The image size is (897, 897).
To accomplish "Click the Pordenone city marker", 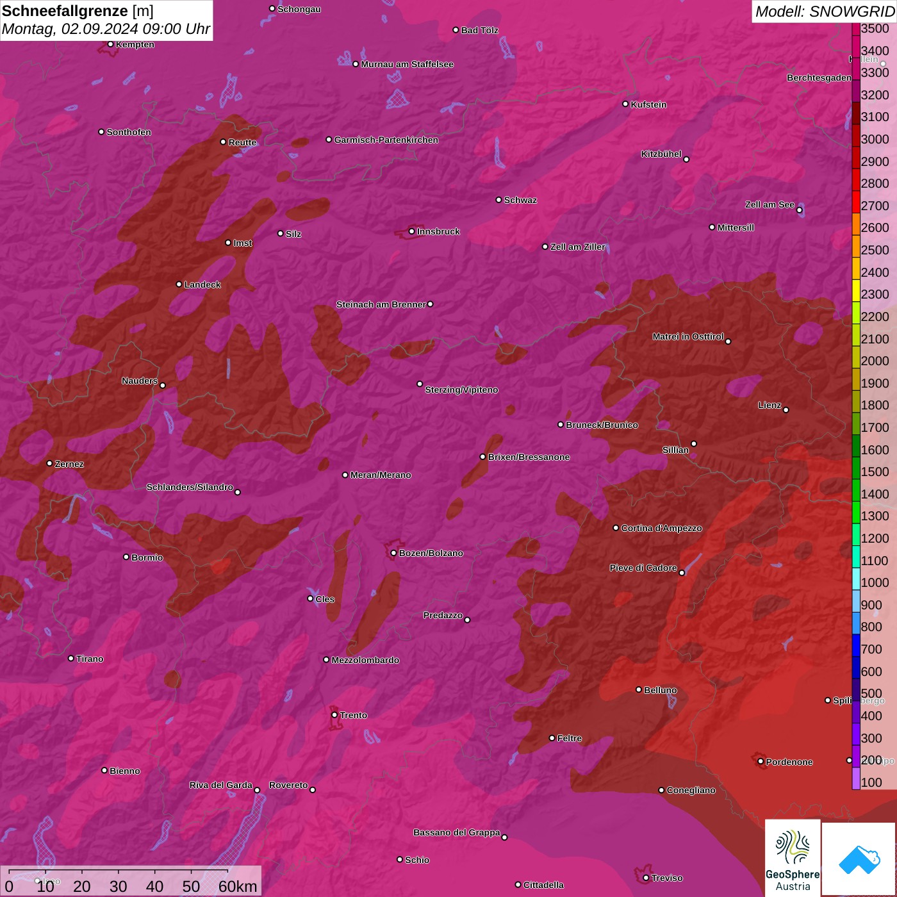I will pos(761,762).
